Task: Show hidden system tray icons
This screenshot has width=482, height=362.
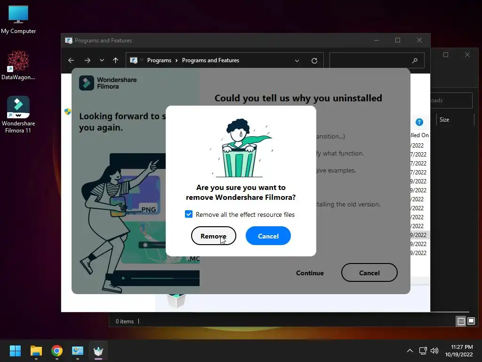Action: tap(410, 351)
